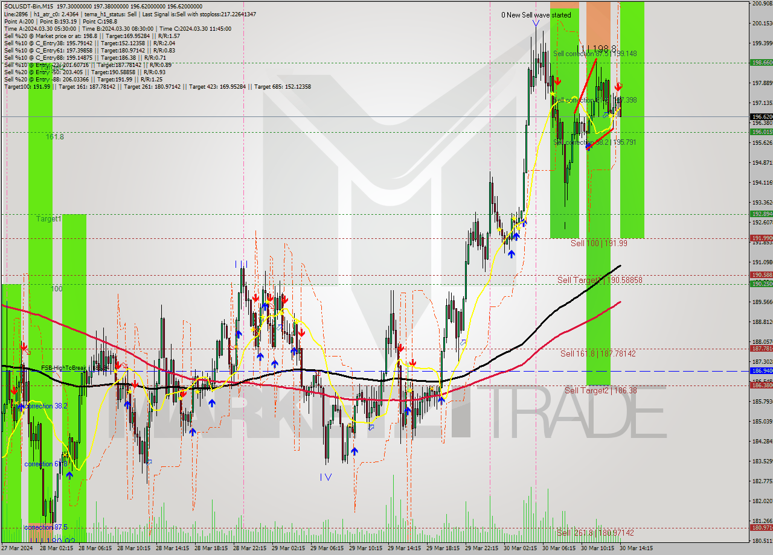This screenshot has width=773, height=555.
Task: Select the 'Sell 261.8 | 180.97142' label
Action: click(x=595, y=533)
